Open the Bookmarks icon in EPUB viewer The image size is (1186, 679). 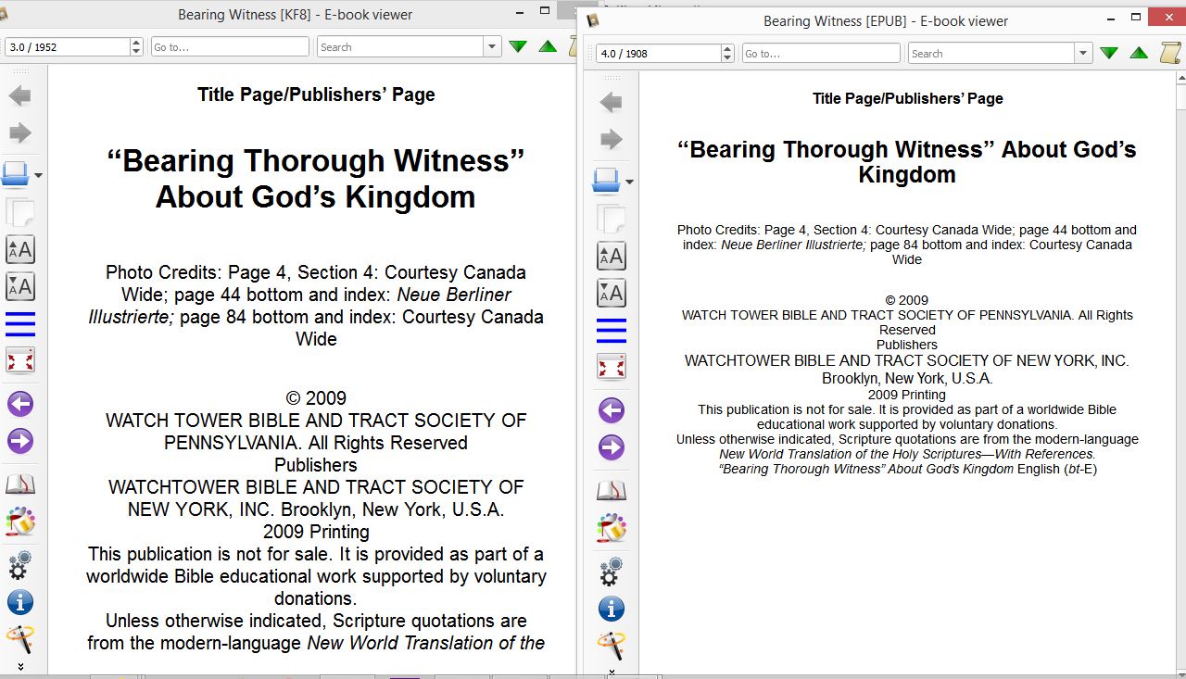612,490
